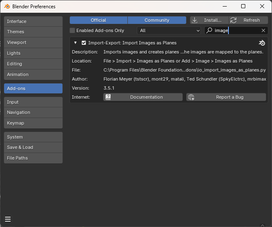Click the Blender logo icon in add-on header
Viewport: 272px width, 227px height.
pos(262,43)
